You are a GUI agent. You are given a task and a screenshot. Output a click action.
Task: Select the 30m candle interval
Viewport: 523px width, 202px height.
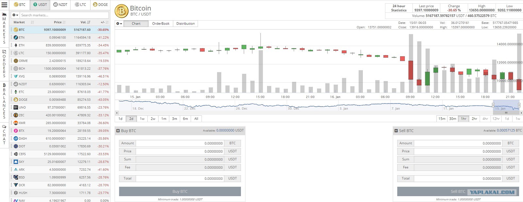(452, 119)
